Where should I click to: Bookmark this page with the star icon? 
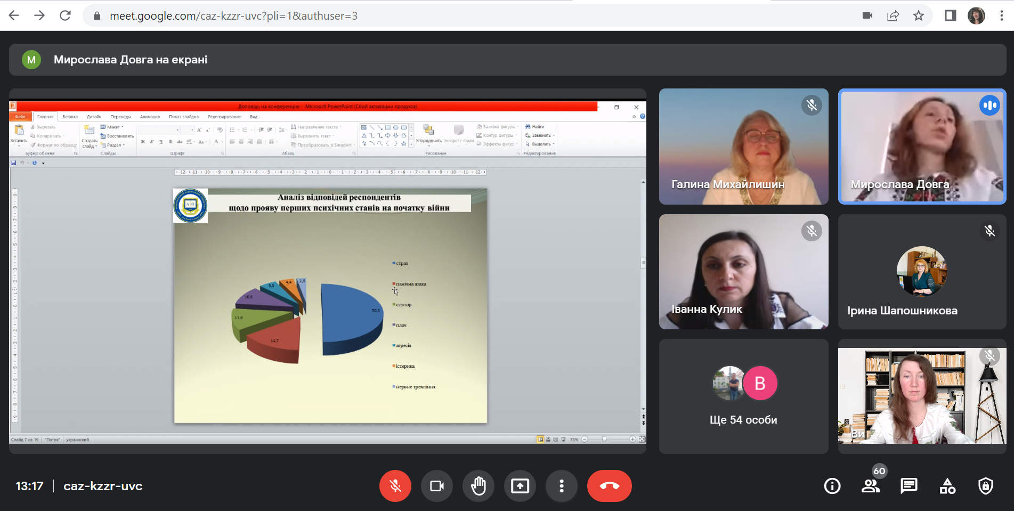[x=918, y=16]
